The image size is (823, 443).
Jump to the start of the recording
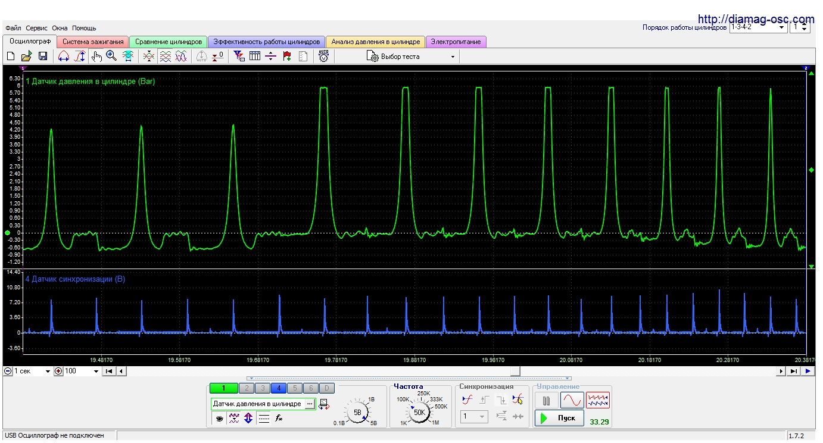109,371
